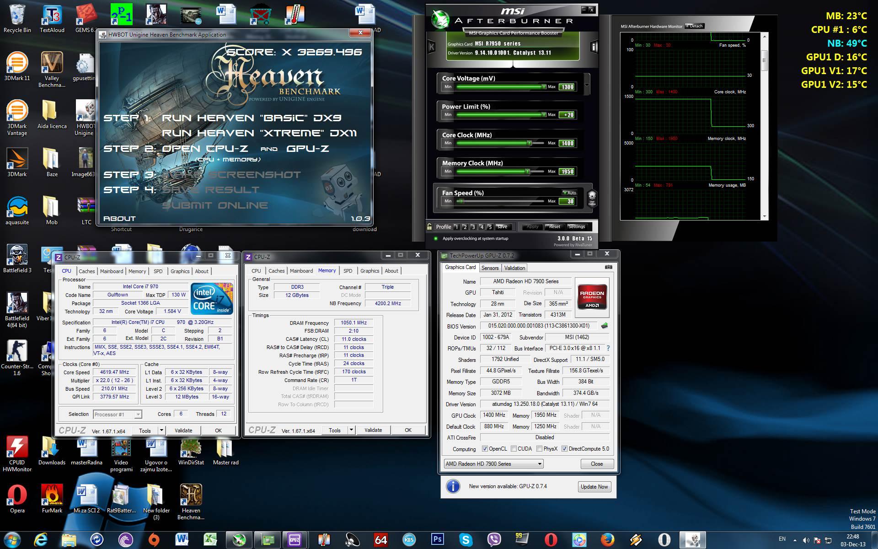Image resolution: width=878 pixels, height=549 pixels.
Task: Toggle the CUDA checkbox in GPU-Z
Action: click(x=514, y=449)
